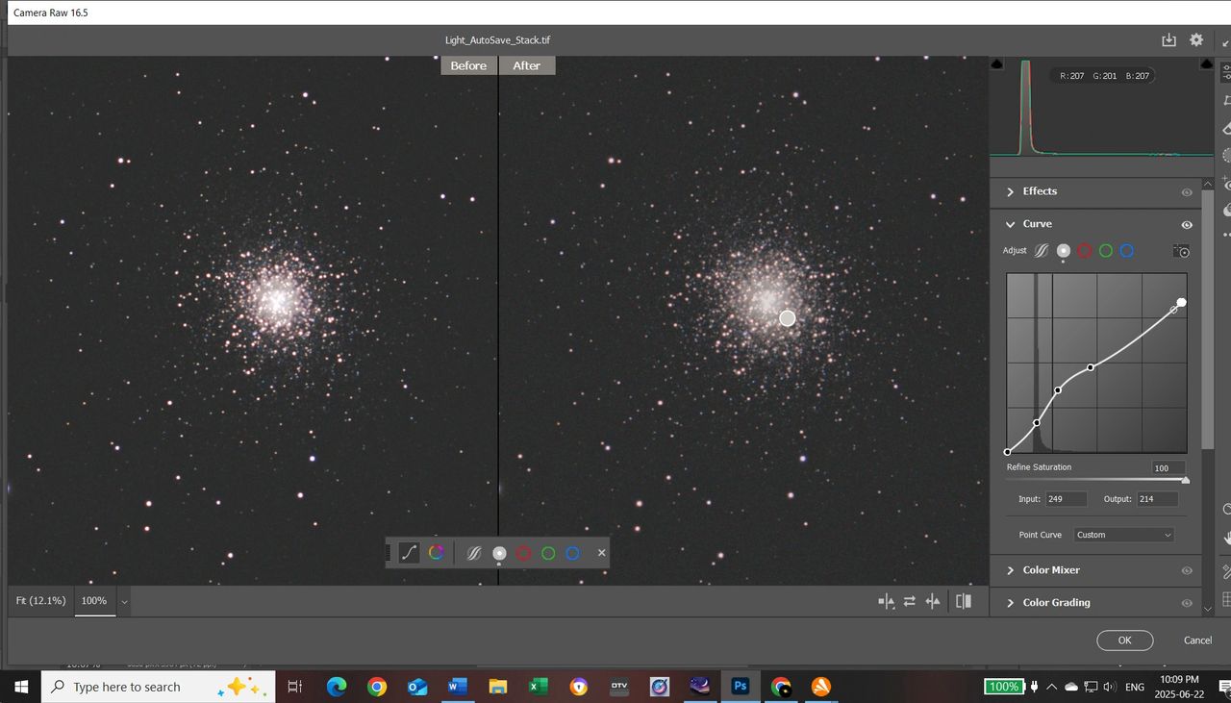The height and width of the screenshot is (703, 1231).
Task: Toggle Effects panel visibility eye
Action: 1187,192
